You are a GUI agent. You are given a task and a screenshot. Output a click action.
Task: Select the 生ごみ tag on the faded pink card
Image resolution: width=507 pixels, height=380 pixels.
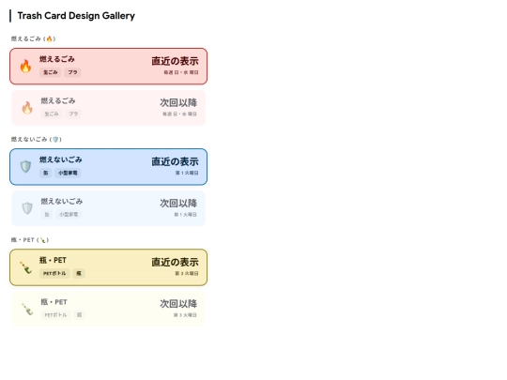(52, 114)
